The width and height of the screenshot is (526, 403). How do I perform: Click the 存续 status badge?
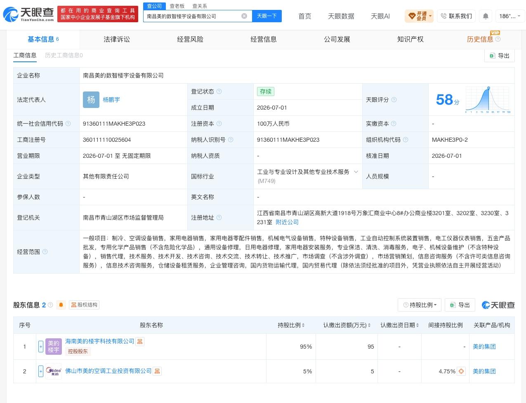click(x=266, y=91)
